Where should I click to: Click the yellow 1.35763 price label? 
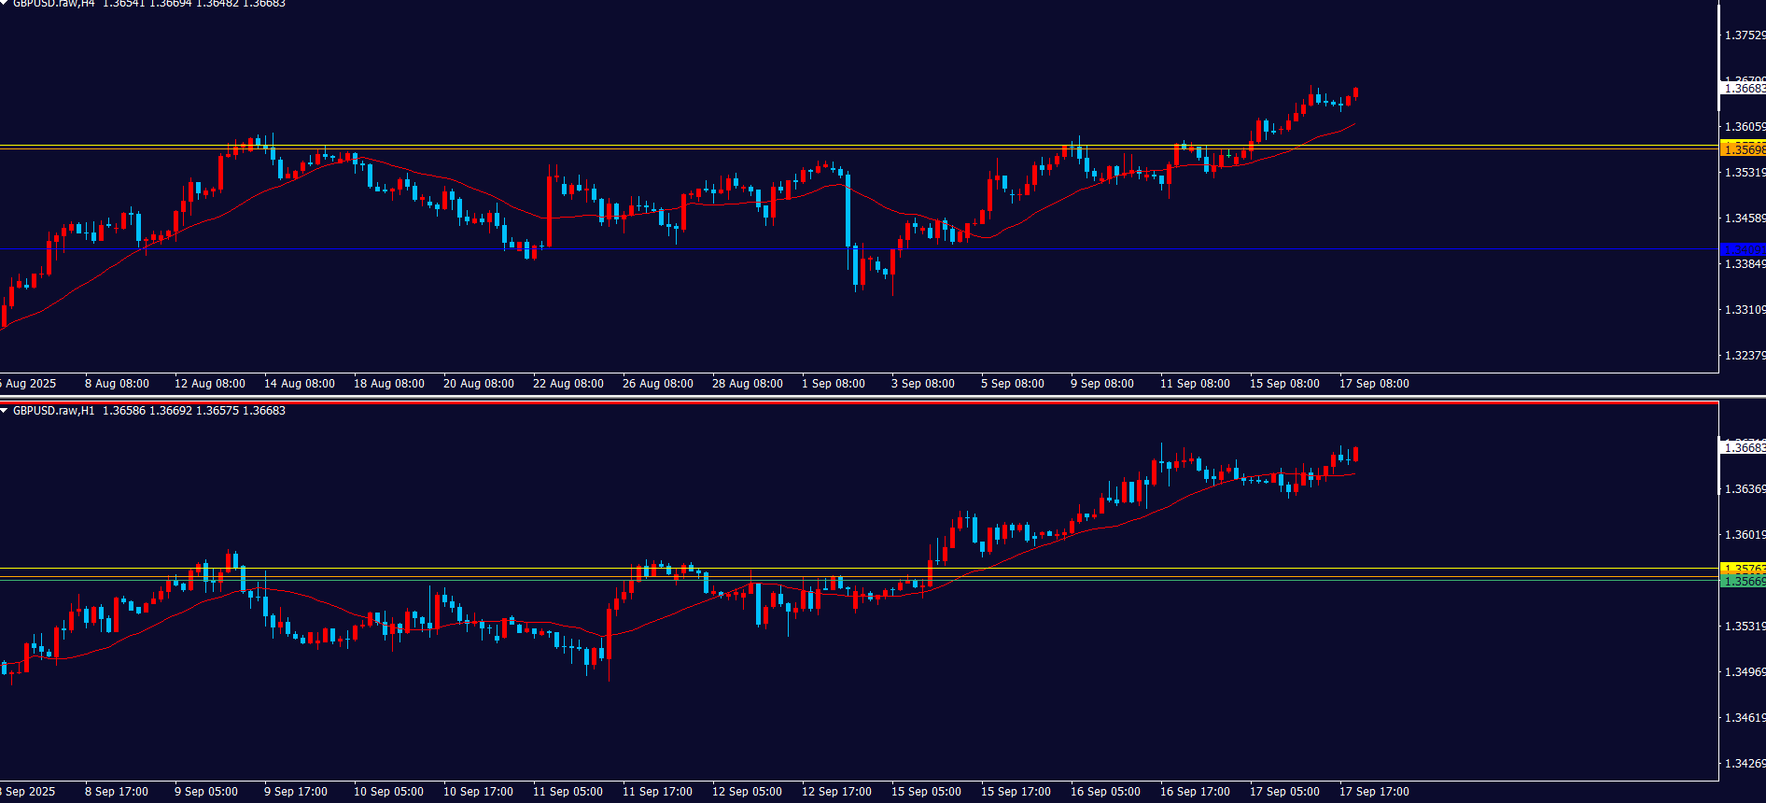(1743, 569)
